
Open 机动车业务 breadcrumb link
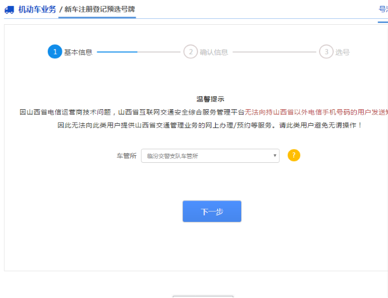pos(37,9)
